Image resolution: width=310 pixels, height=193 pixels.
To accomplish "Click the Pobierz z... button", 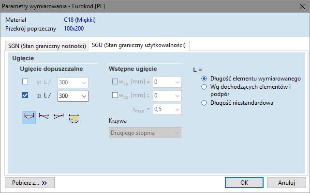I will click(x=30, y=183).
